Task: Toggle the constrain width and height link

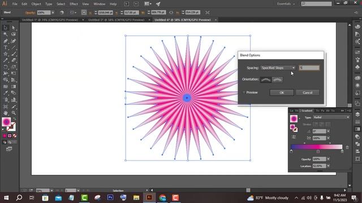Action: (x=171, y=12)
